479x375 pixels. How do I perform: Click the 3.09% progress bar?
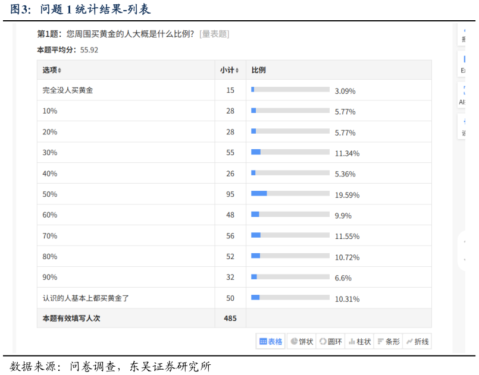coord(290,89)
